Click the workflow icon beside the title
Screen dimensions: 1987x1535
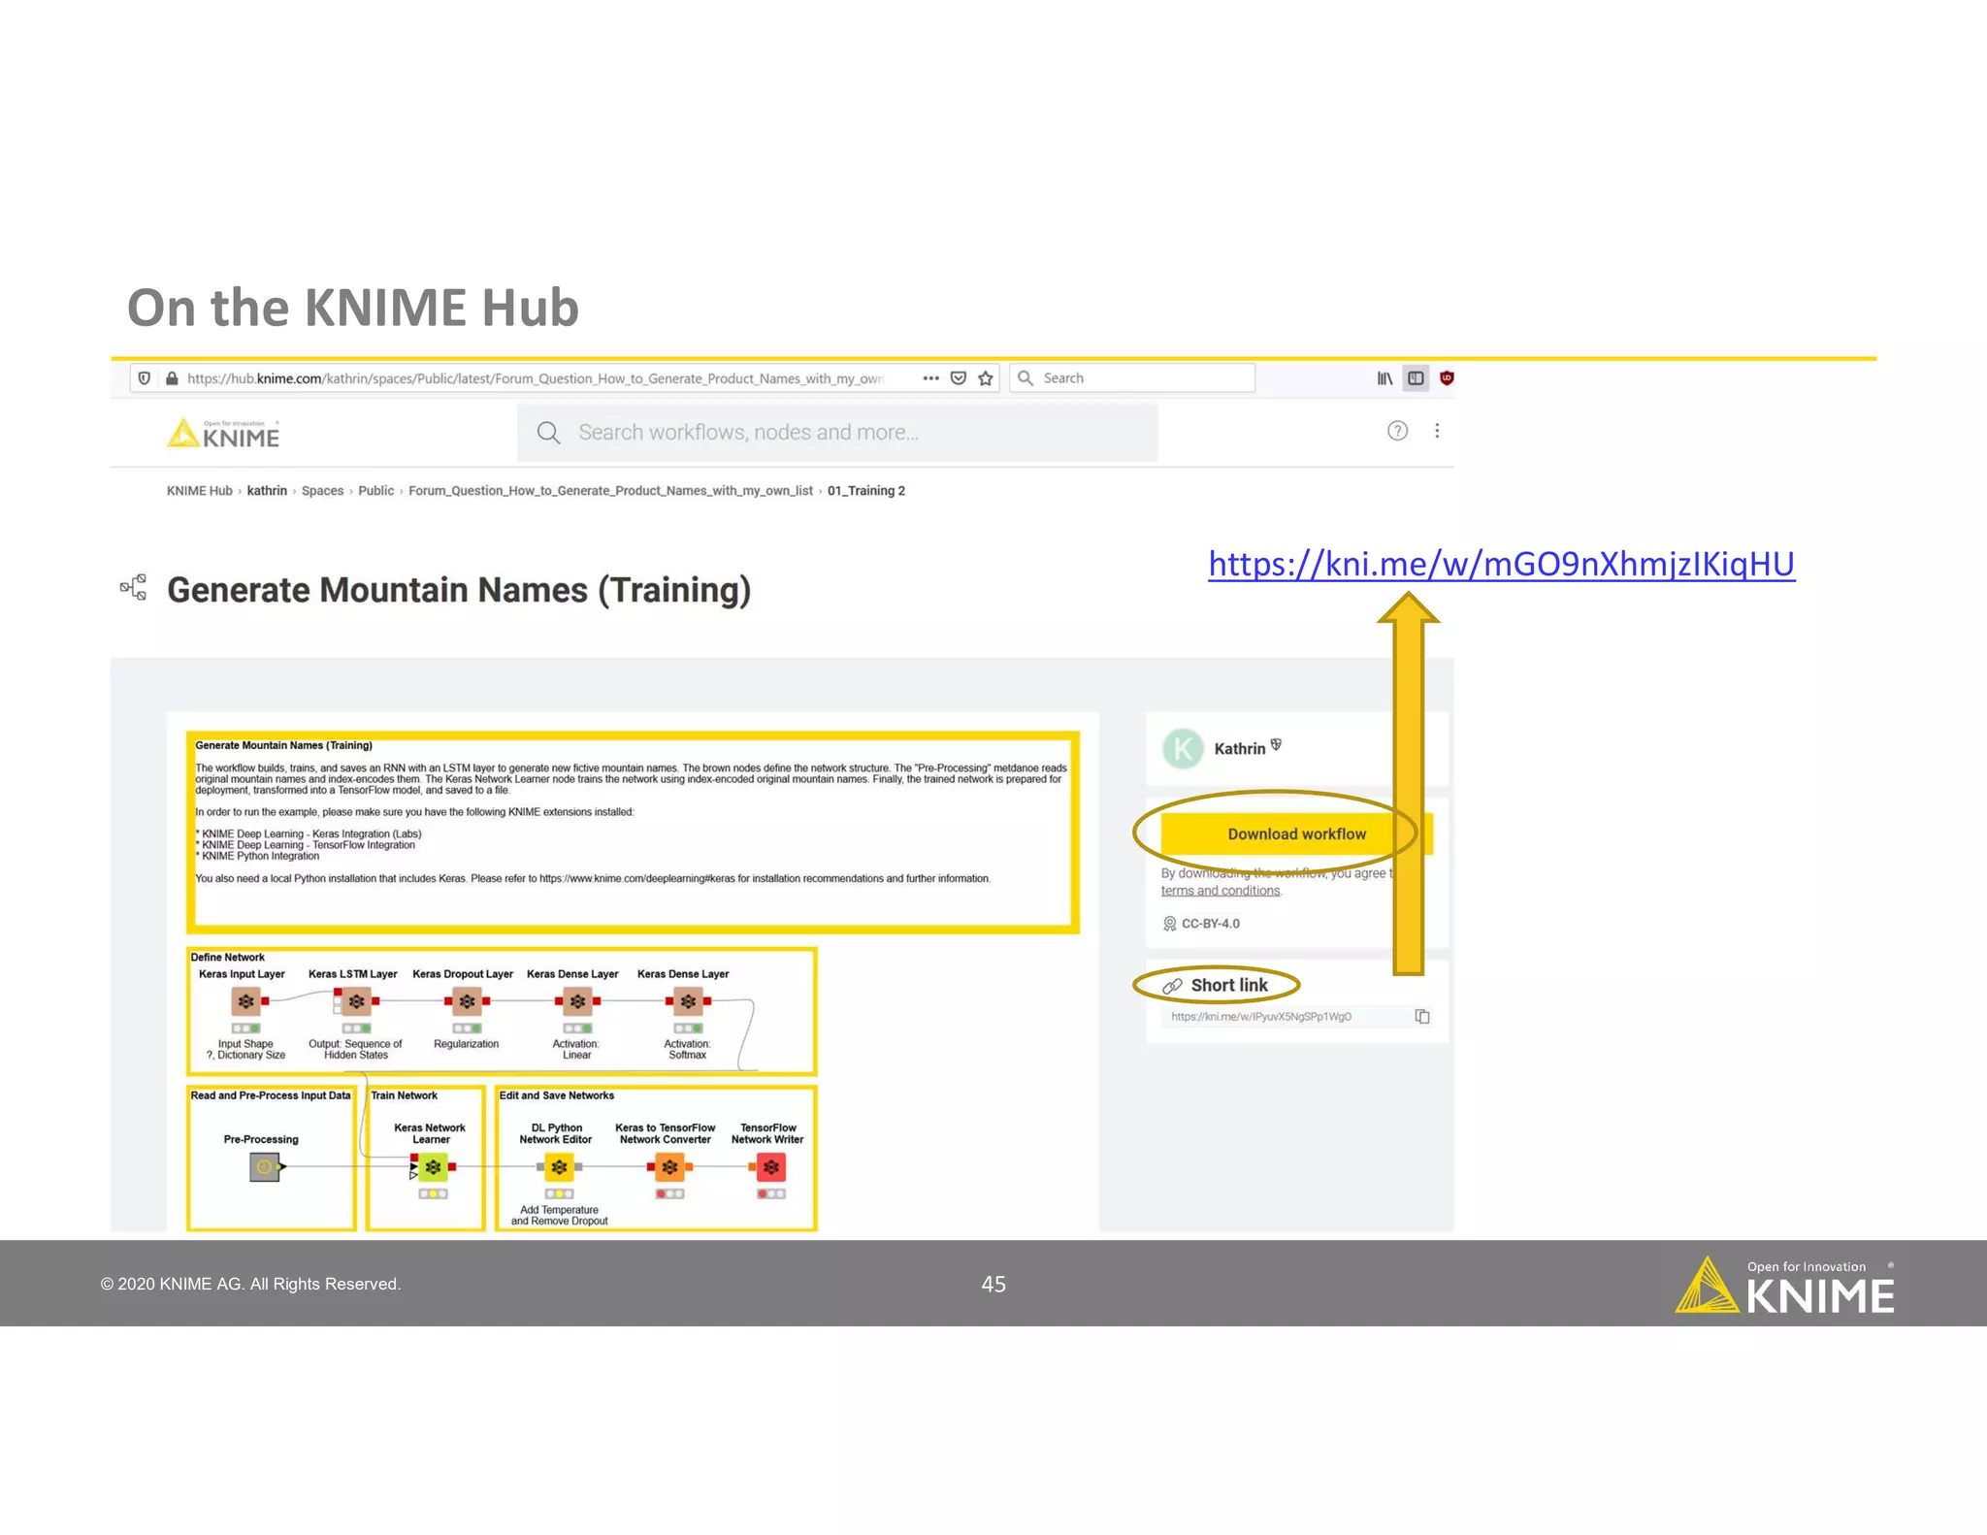pos(133,587)
